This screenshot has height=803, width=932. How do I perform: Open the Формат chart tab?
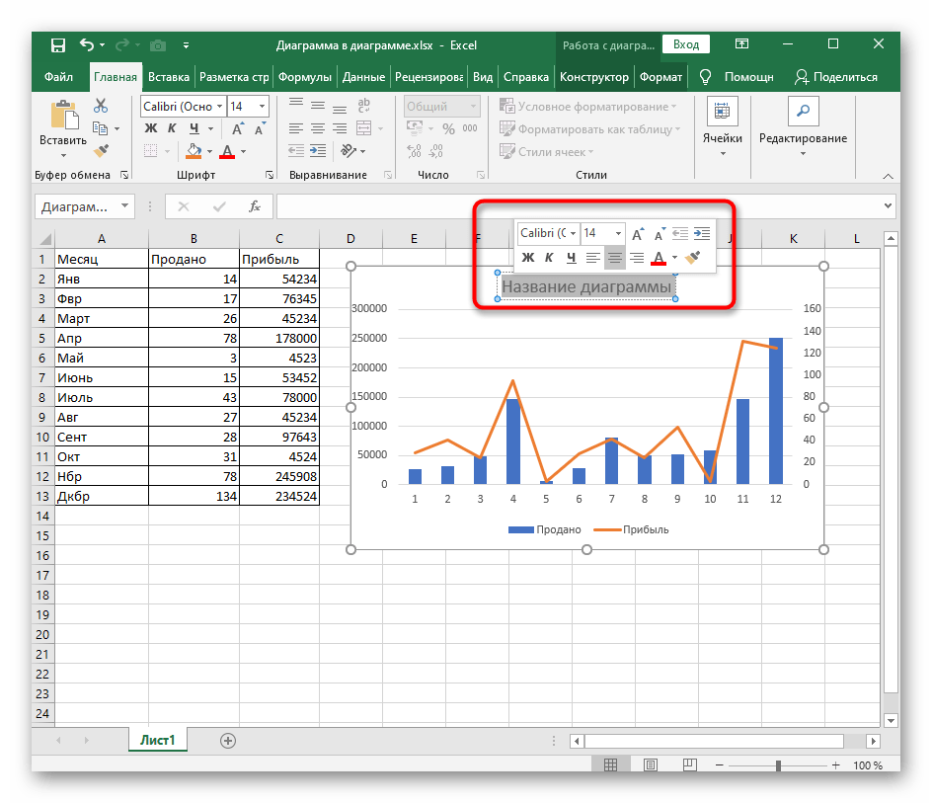(660, 77)
